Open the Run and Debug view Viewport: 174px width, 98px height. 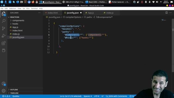point(4,36)
